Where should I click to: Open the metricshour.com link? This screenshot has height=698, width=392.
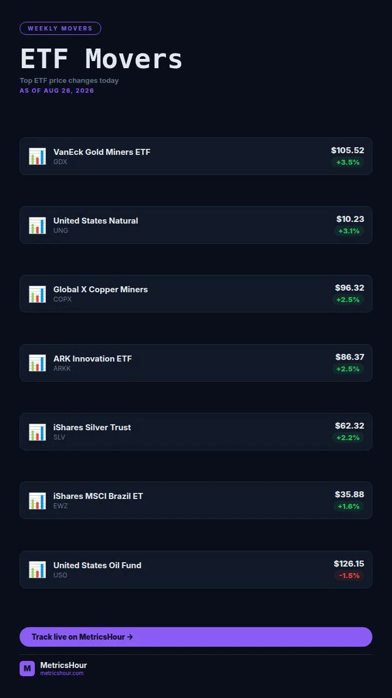tap(62, 673)
